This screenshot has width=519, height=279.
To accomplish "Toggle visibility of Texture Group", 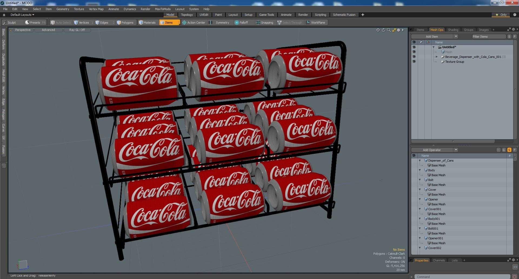I will coord(414,62).
